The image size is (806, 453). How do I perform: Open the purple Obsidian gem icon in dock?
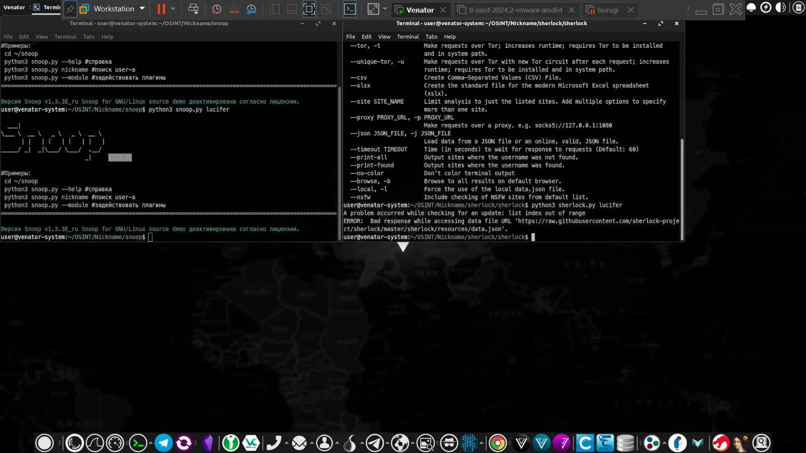208,443
